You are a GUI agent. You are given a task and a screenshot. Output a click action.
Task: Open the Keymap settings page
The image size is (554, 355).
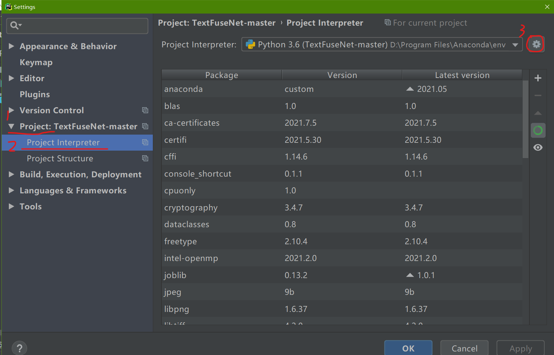coord(36,62)
